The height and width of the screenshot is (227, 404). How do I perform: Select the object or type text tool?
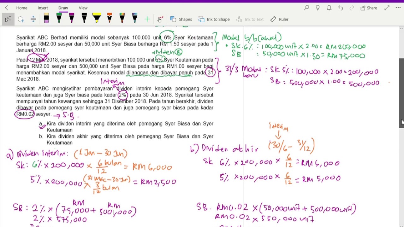[8, 19]
